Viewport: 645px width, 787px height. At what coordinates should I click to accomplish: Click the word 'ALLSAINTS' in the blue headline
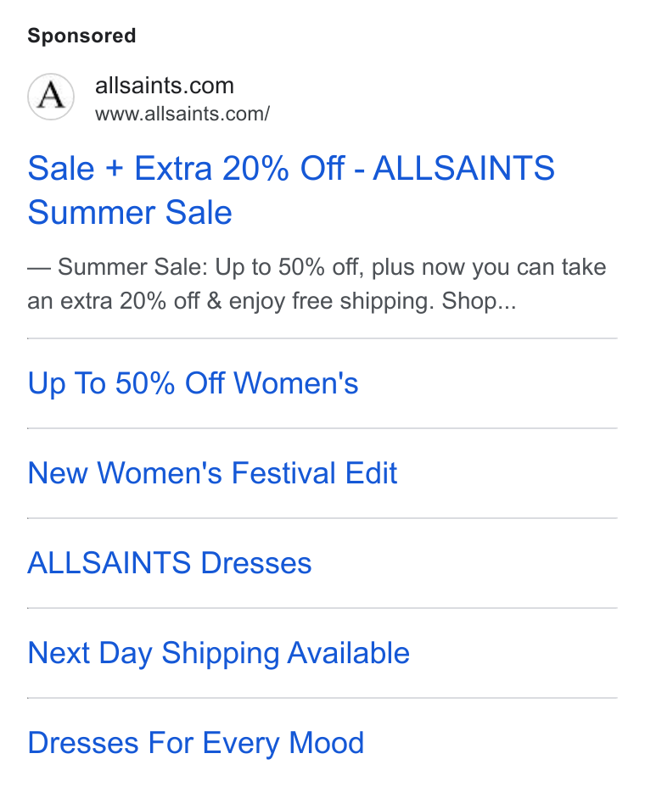(x=463, y=168)
